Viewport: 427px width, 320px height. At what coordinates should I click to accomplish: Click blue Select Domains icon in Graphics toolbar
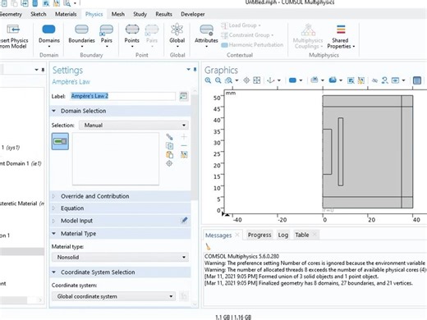pyautogui.click(x=292, y=80)
